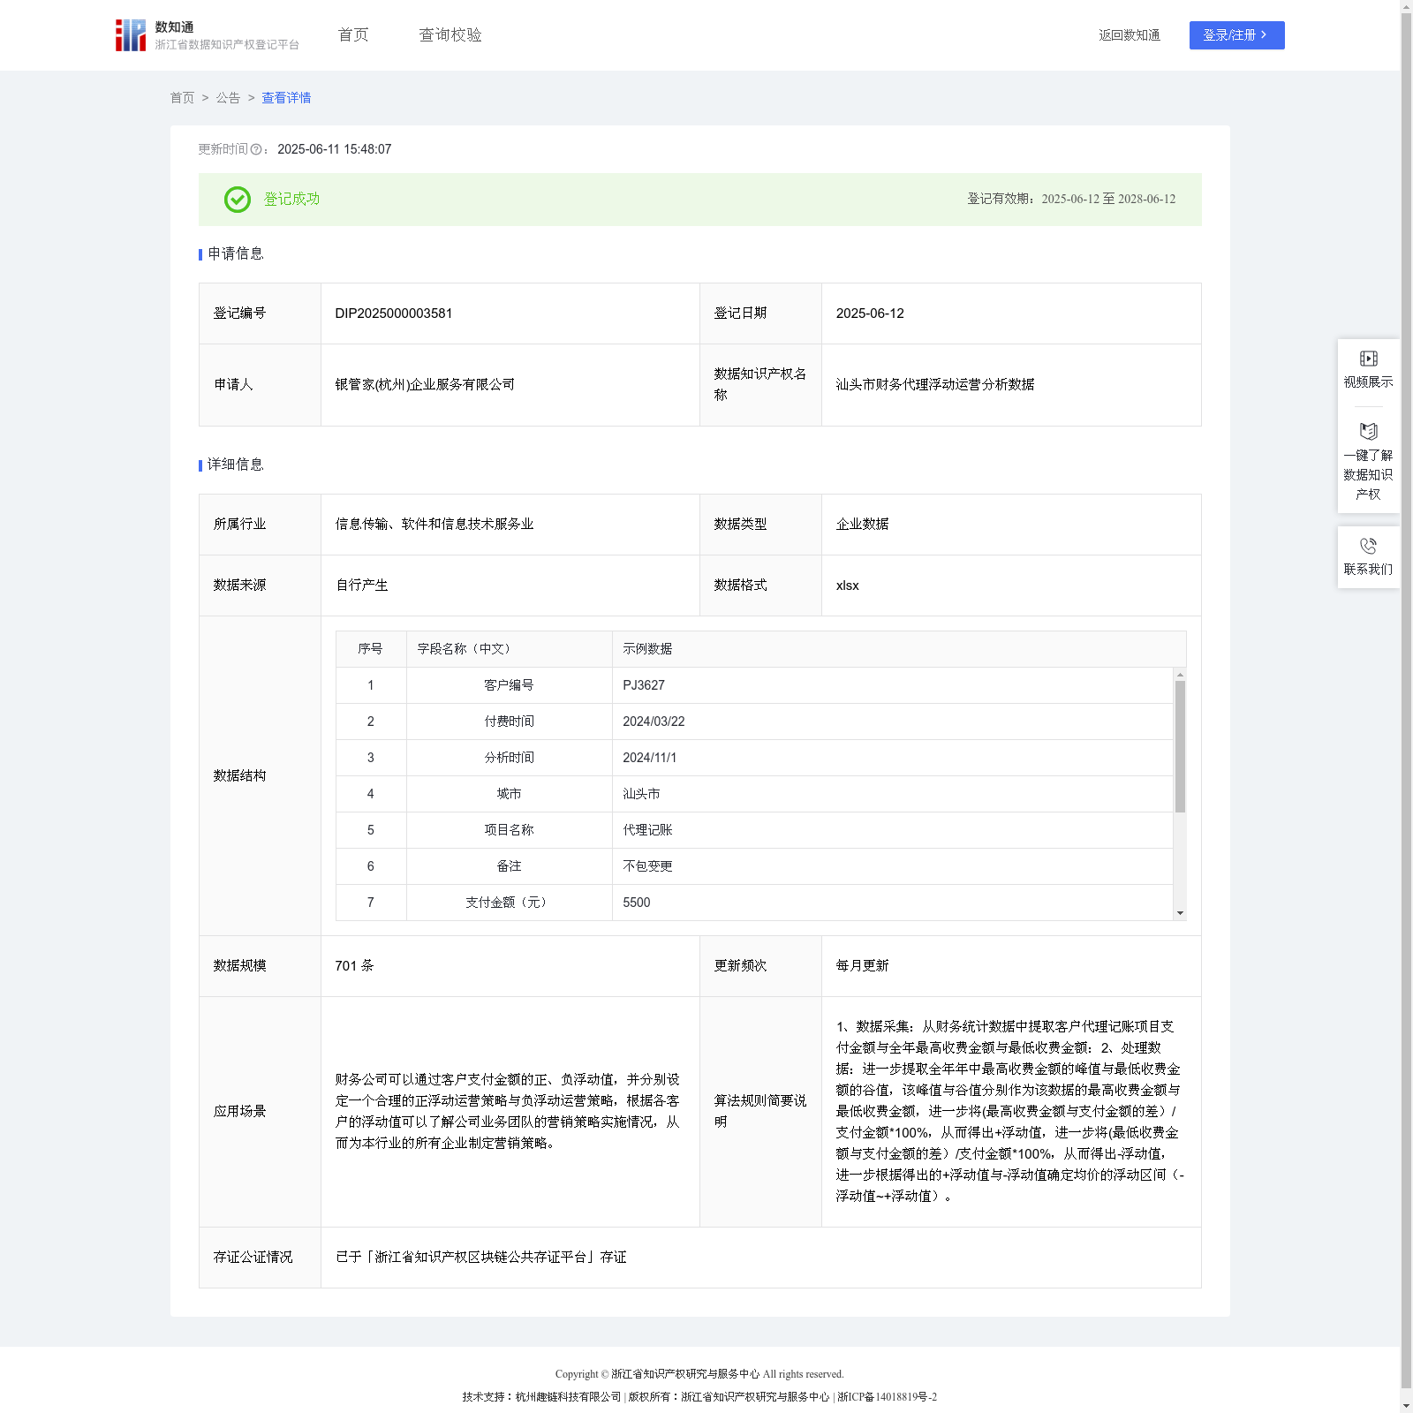Viewport: 1413px width, 1413px height.
Task: Open the 视频展示 video icon
Action: [1368, 359]
